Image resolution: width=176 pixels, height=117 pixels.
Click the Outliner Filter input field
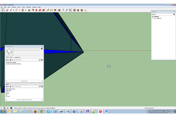click(164, 14)
